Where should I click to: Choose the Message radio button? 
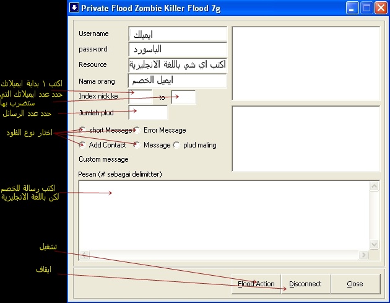tap(137, 145)
